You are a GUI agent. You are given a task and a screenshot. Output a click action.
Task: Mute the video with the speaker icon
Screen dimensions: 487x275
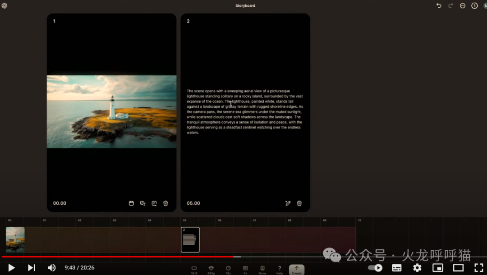coord(51,267)
